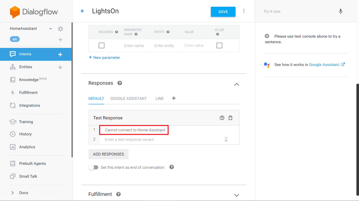Open the Google Assistant link

[324, 65]
